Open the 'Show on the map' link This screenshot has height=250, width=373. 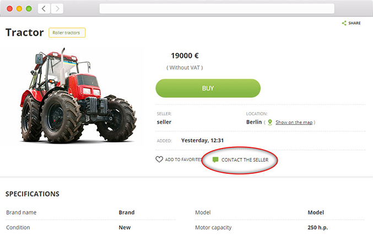(x=294, y=122)
